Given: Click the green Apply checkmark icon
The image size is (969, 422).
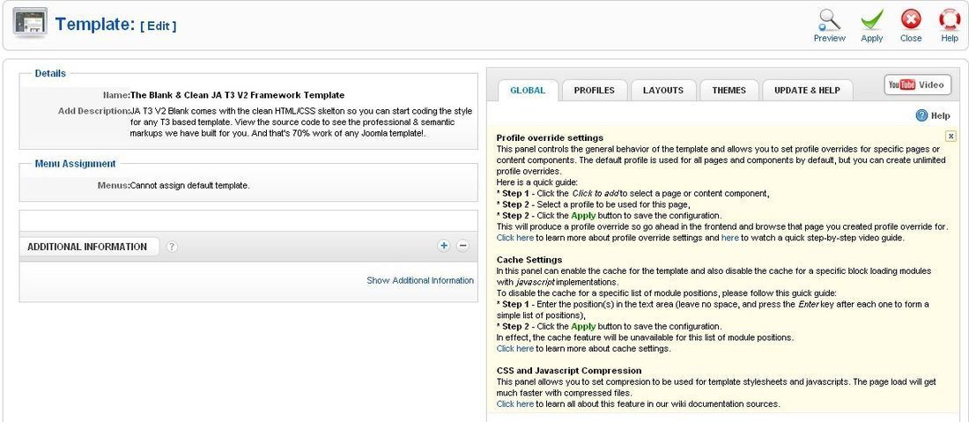Looking at the screenshot, I should pos(872,19).
